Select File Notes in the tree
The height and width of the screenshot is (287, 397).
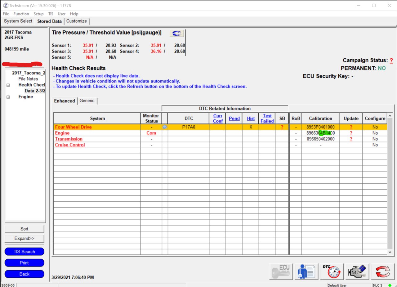28,79
